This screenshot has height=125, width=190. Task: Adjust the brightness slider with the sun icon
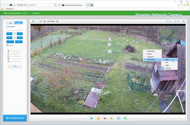click(x=16, y=51)
